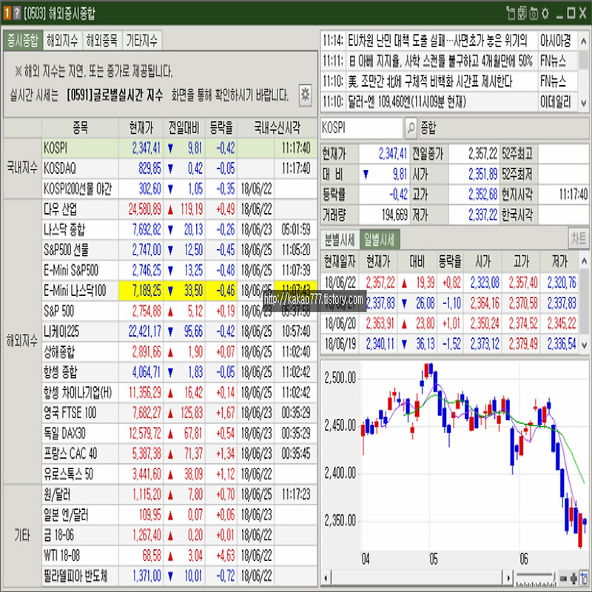The width and height of the screenshot is (592, 592).
Task: Click the 18/06/19 row in daily prices
Action: tap(450, 344)
